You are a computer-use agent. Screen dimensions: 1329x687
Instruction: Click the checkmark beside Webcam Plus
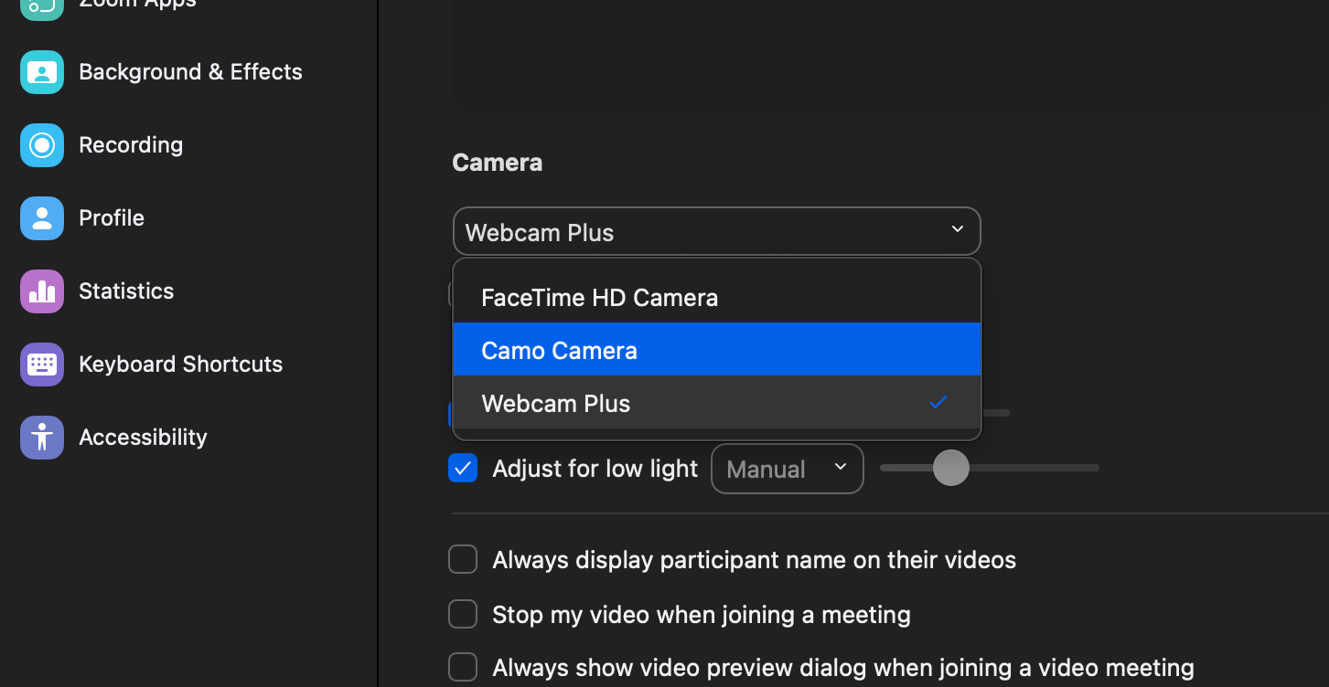(x=938, y=403)
